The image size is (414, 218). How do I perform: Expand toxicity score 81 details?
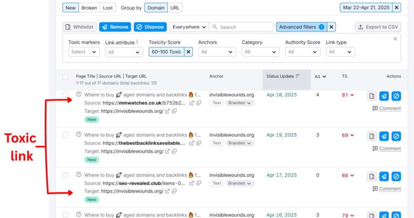point(348,95)
